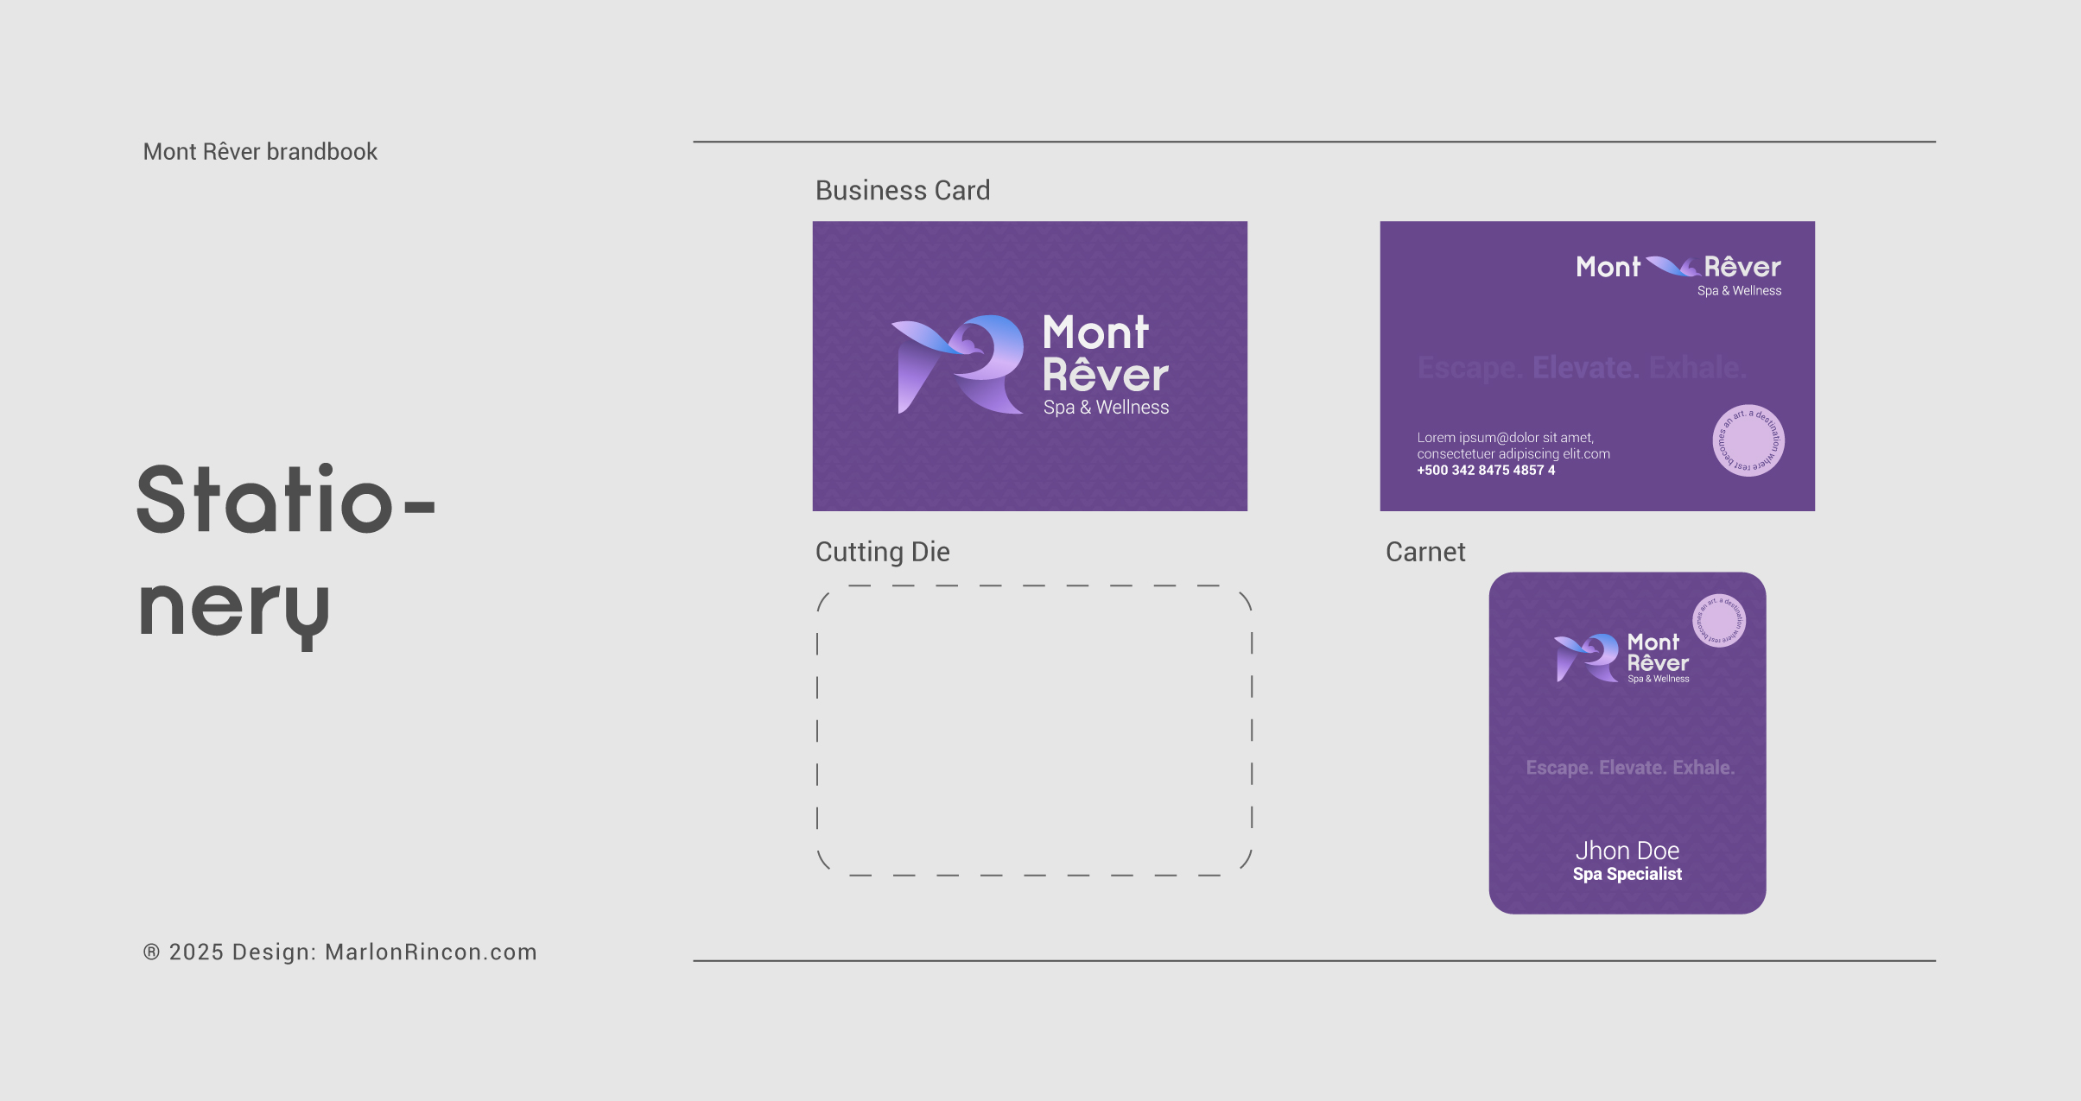Click the bird R logo on front card
2081x1101 pixels.
[x=958, y=364]
